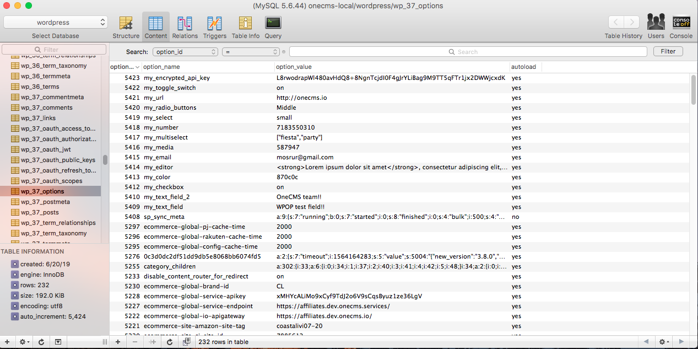Image resolution: width=698 pixels, height=349 pixels.
Task: Click the autoload column header
Action: tap(526, 67)
